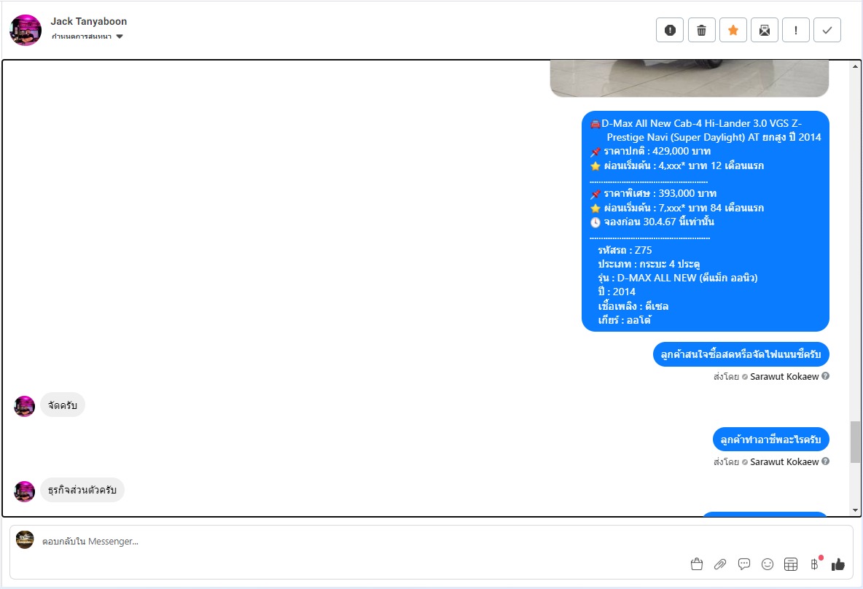
Task: Click the trash delete conversation icon
Action: (x=702, y=31)
